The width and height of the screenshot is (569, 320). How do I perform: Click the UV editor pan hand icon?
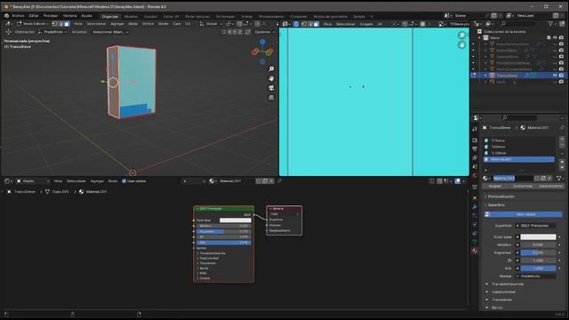coord(461,44)
